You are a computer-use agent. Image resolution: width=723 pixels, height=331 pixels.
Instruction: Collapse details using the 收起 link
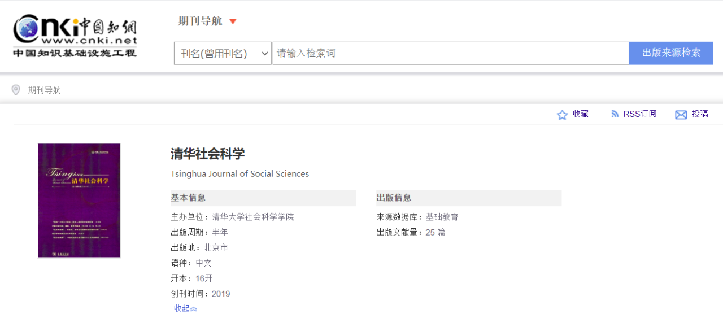point(182,308)
